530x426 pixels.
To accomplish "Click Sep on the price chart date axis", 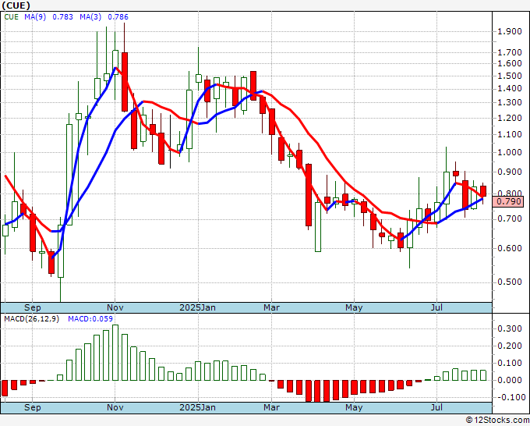I will [x=33, y=307].
